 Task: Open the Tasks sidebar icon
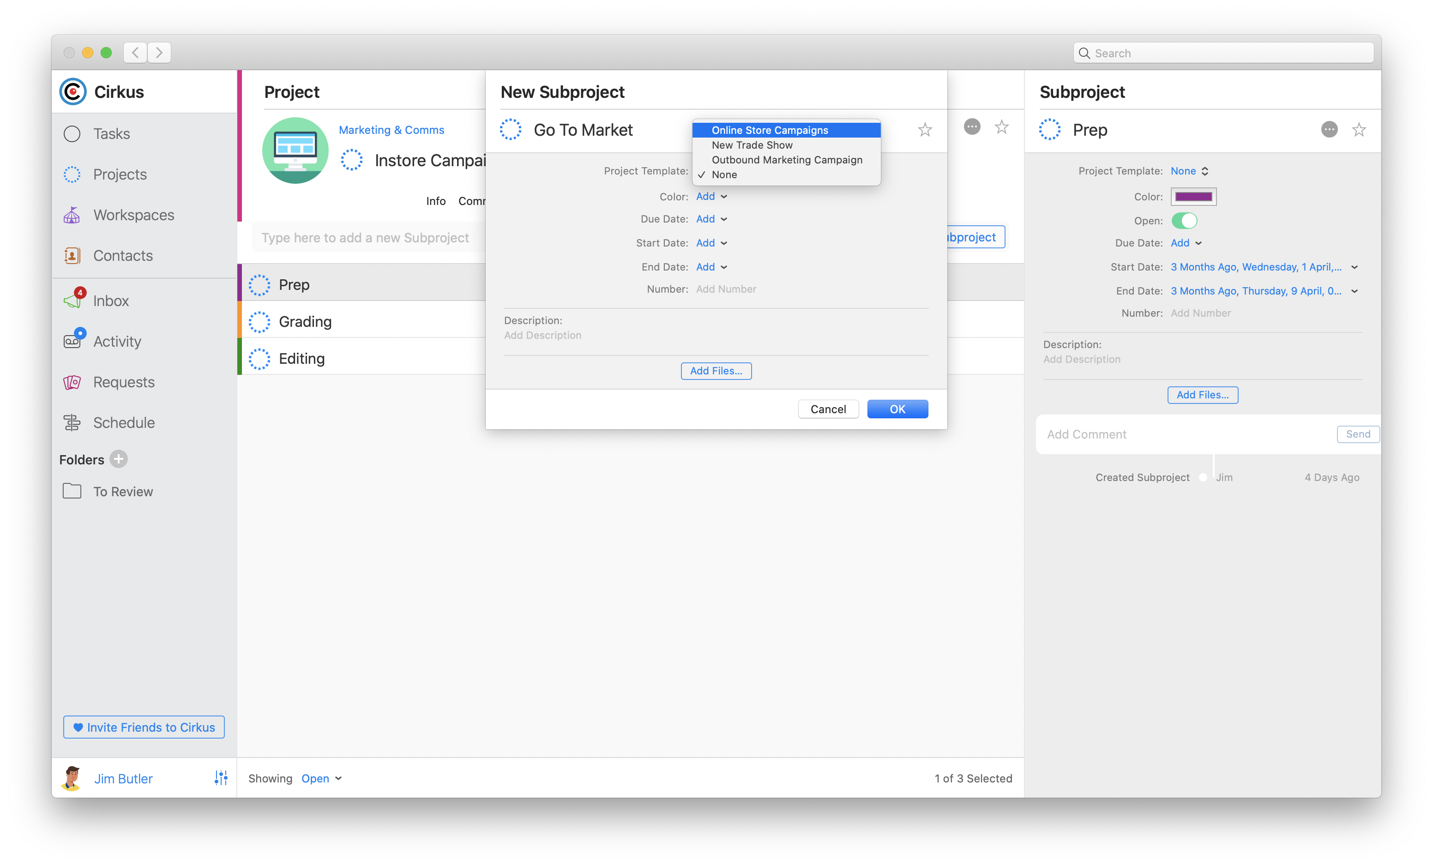tap(72, 134)
